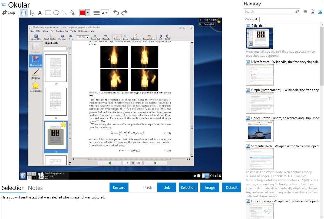Select the Crop tool

[8, 13]
